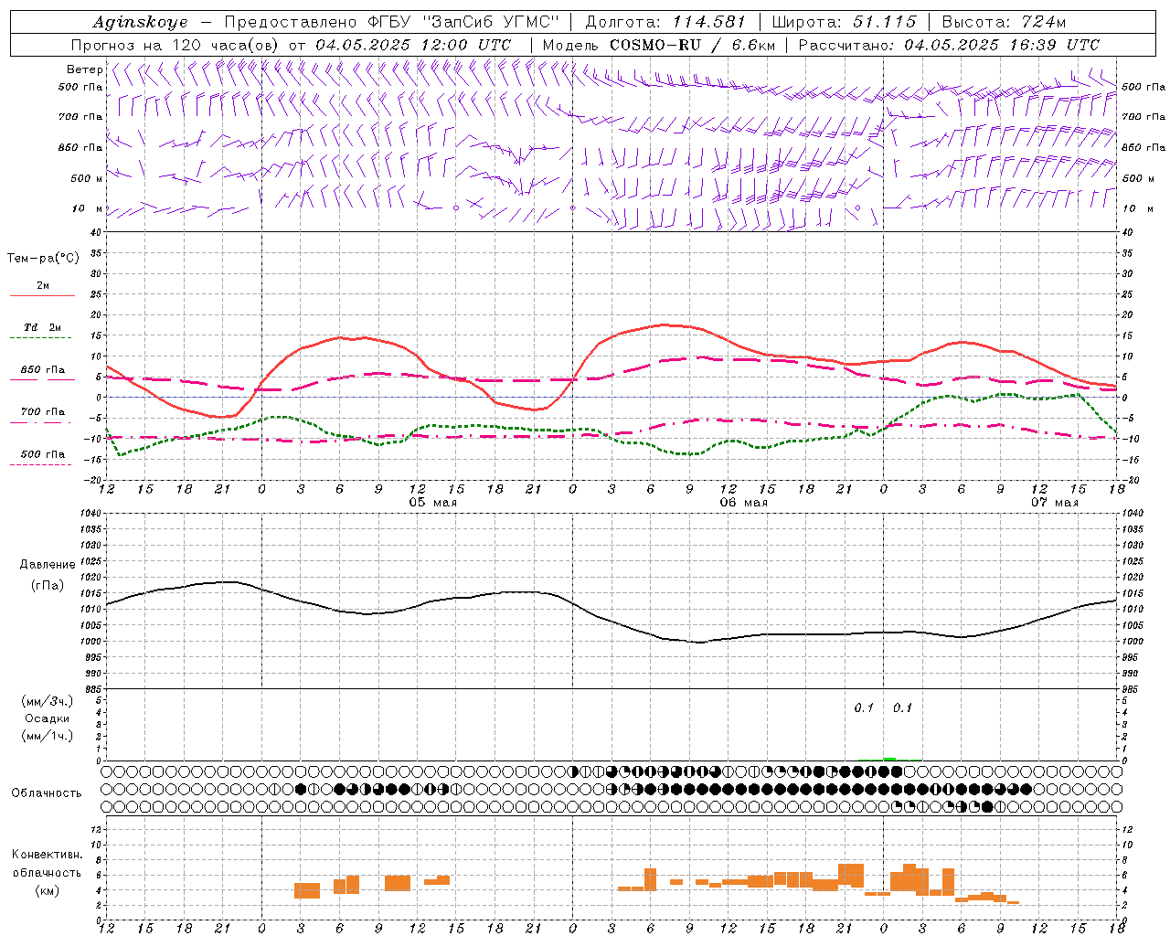Image resolution: width=1170 pixels, height=936 pixels.
Task: Select the elevation text Высота: 724м
Action: (1004, 22)
